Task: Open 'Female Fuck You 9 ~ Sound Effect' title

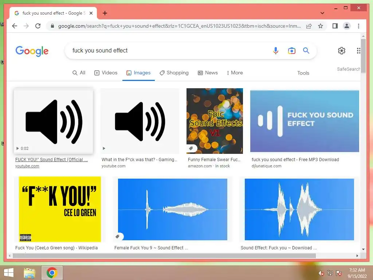Action: click(151, 248)
